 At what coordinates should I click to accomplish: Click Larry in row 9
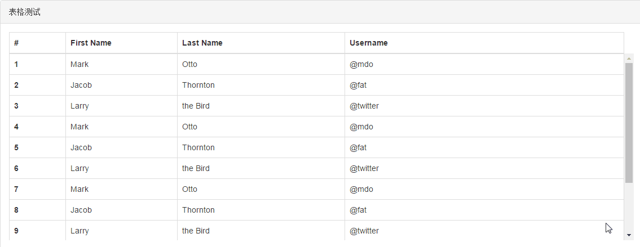coord(79,231)
